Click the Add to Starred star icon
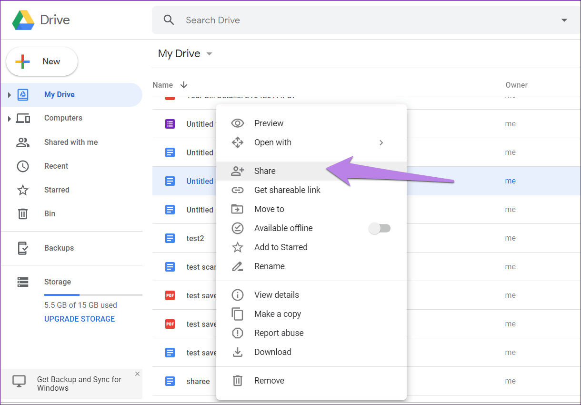This screenshot has height=405, width=581. point(237,247)
